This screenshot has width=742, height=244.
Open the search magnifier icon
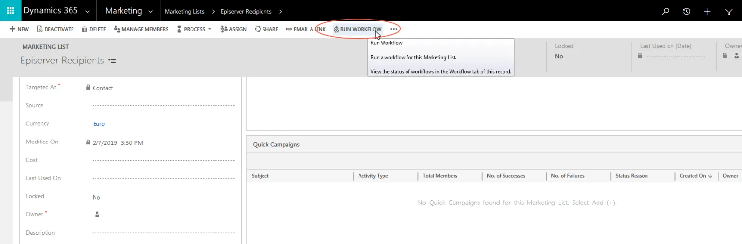(665, 11)
